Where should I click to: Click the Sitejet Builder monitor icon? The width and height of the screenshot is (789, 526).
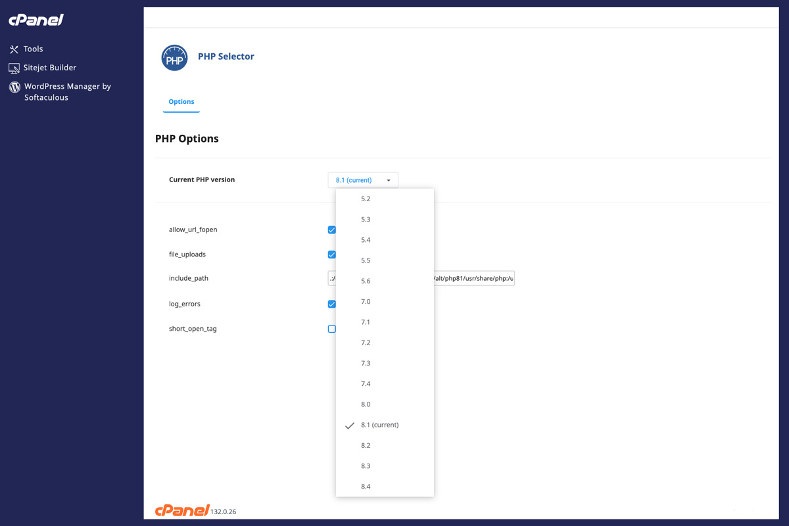coord(14,68)
